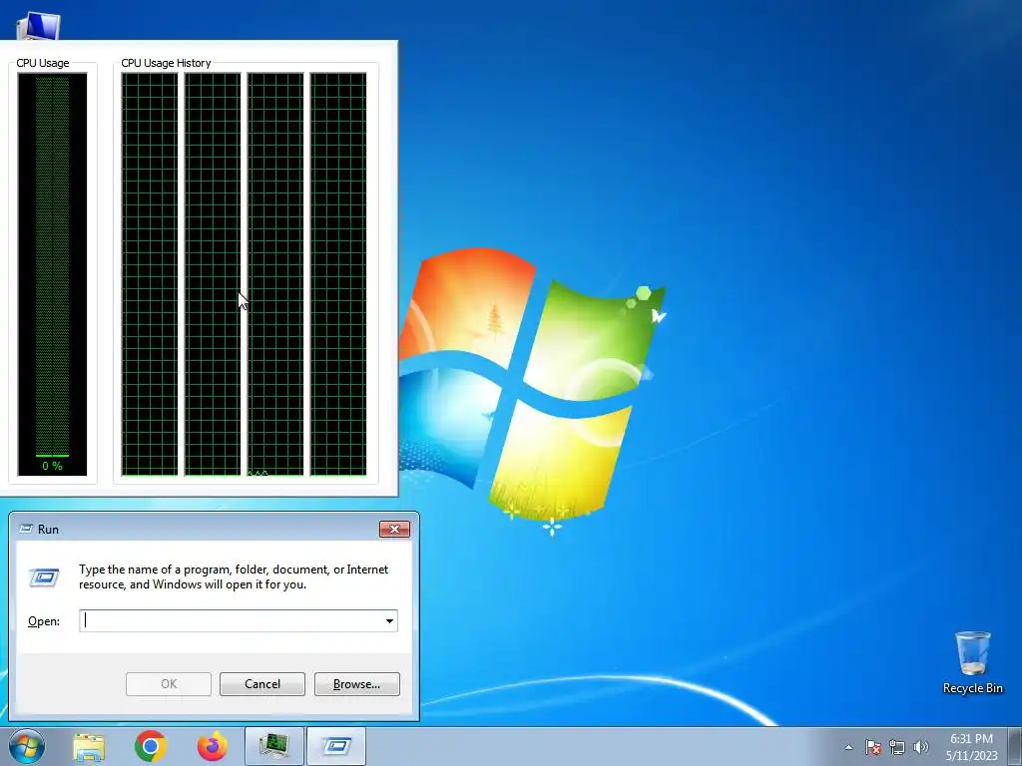Click the CPU Usage meter showing 0 %
This screenshot has height=766, width=1022.
pyautogui.click(x=52, y=274)
